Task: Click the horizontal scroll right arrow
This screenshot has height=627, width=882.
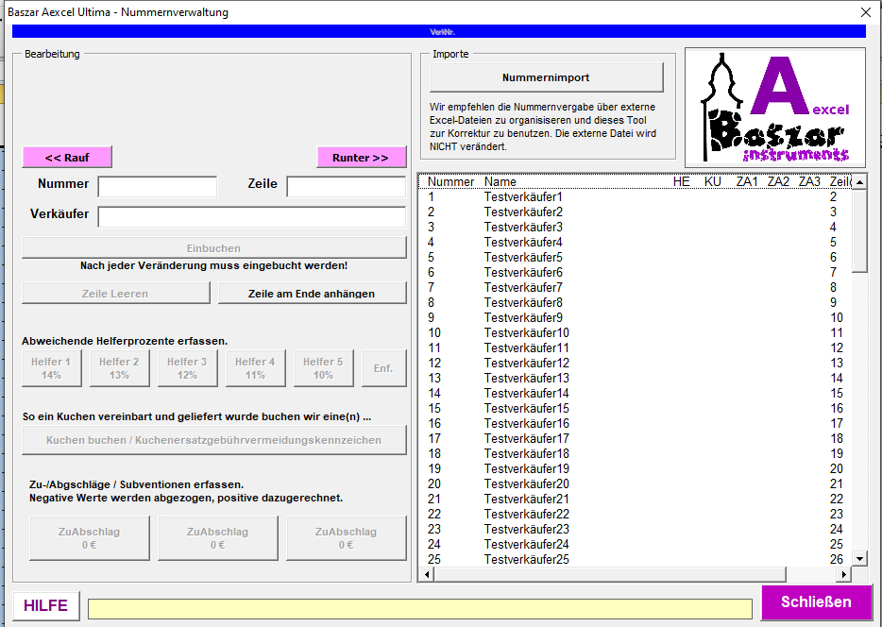Action: coord(843,574)
